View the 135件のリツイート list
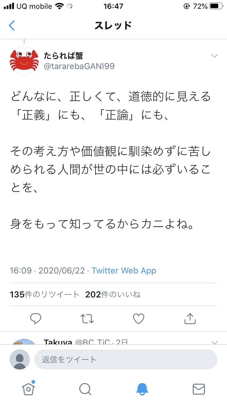The width and height of the screenshot is (227, 404). (x=44, y=294)
